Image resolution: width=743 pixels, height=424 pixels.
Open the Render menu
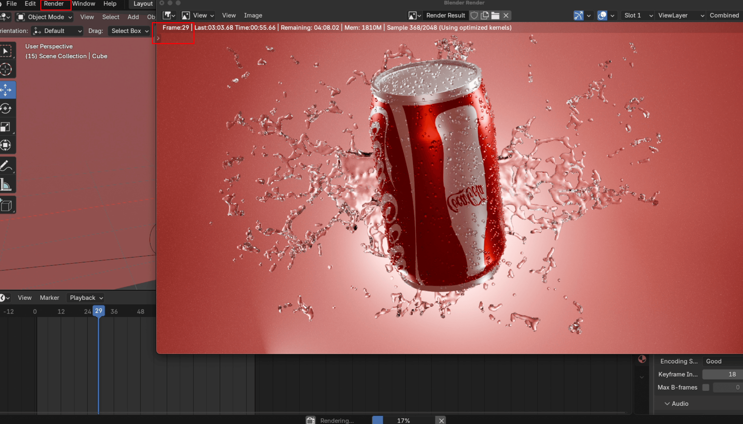(x=54, y=4)
